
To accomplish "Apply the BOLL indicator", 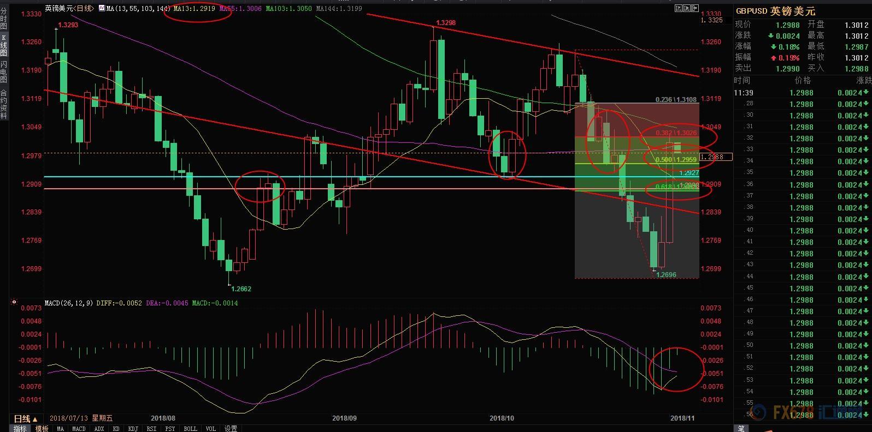I will point(190,428).
